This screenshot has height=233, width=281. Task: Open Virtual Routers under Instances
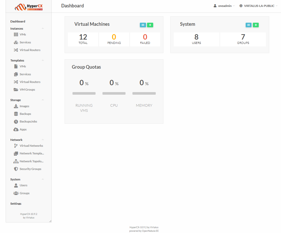pos(30,50)
